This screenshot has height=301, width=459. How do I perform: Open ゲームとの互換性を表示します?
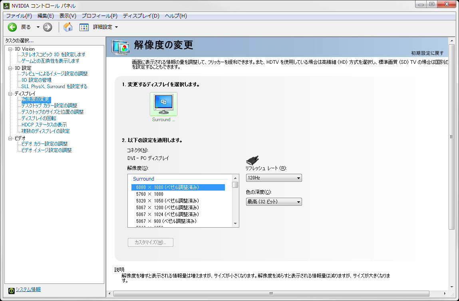pyautogui.click(x=50, y=61)
